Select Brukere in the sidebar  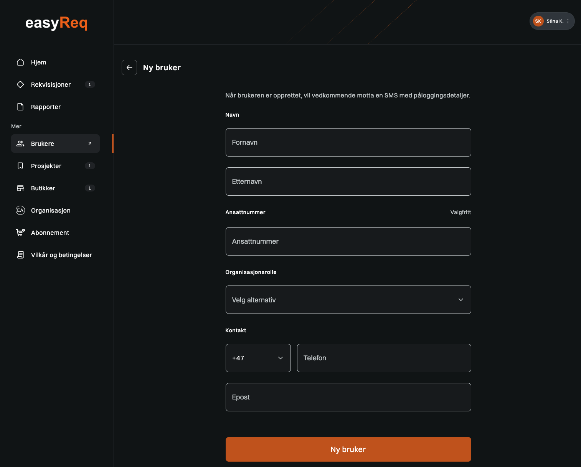click(55, 144)
